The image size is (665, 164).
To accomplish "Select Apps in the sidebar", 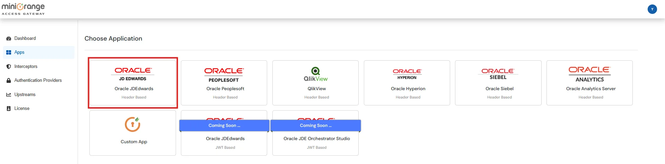I will [x=19, y=52].
